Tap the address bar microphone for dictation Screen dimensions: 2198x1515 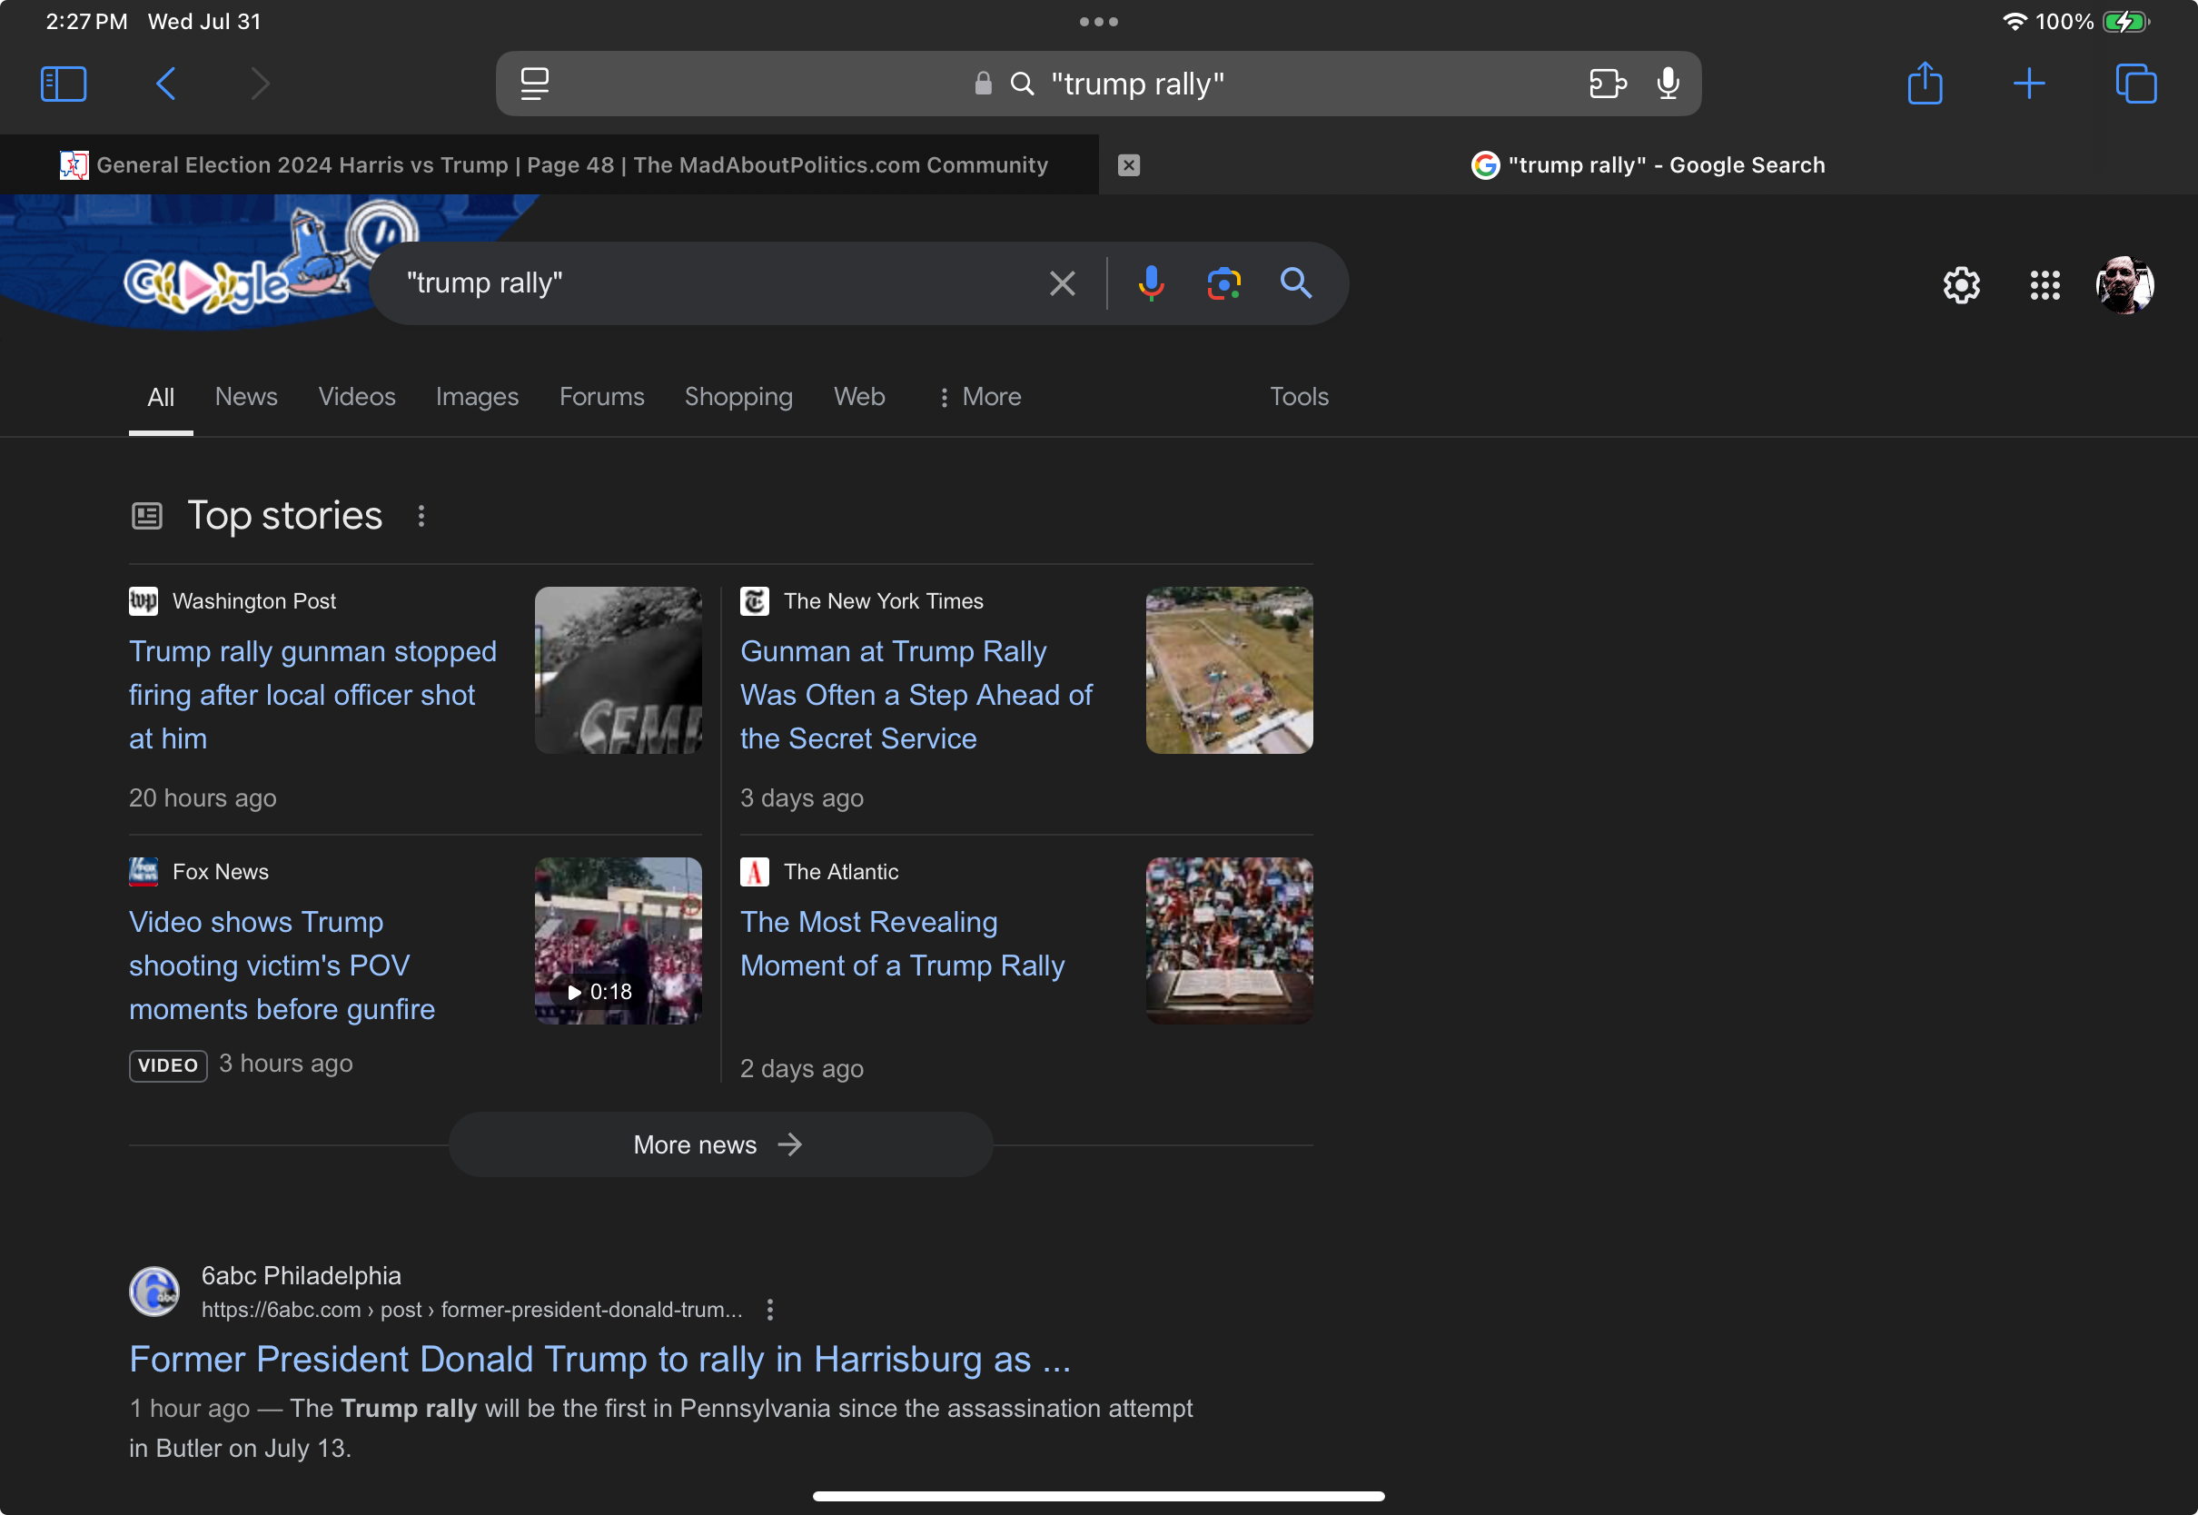(x=1668, y=84)
